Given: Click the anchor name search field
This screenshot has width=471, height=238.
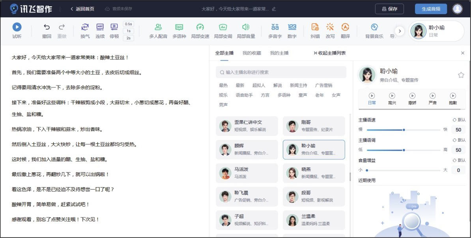Looking at the screenshot, I should (x=281, y=72).
